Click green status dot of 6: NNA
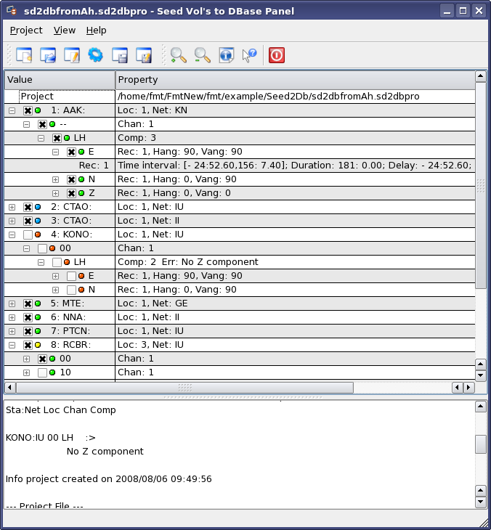This screenshot has height=530, width=491. tap(38, 317)
